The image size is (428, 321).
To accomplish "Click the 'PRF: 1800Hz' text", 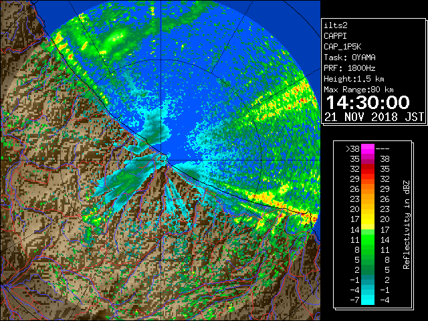I will tap(350, 68).
